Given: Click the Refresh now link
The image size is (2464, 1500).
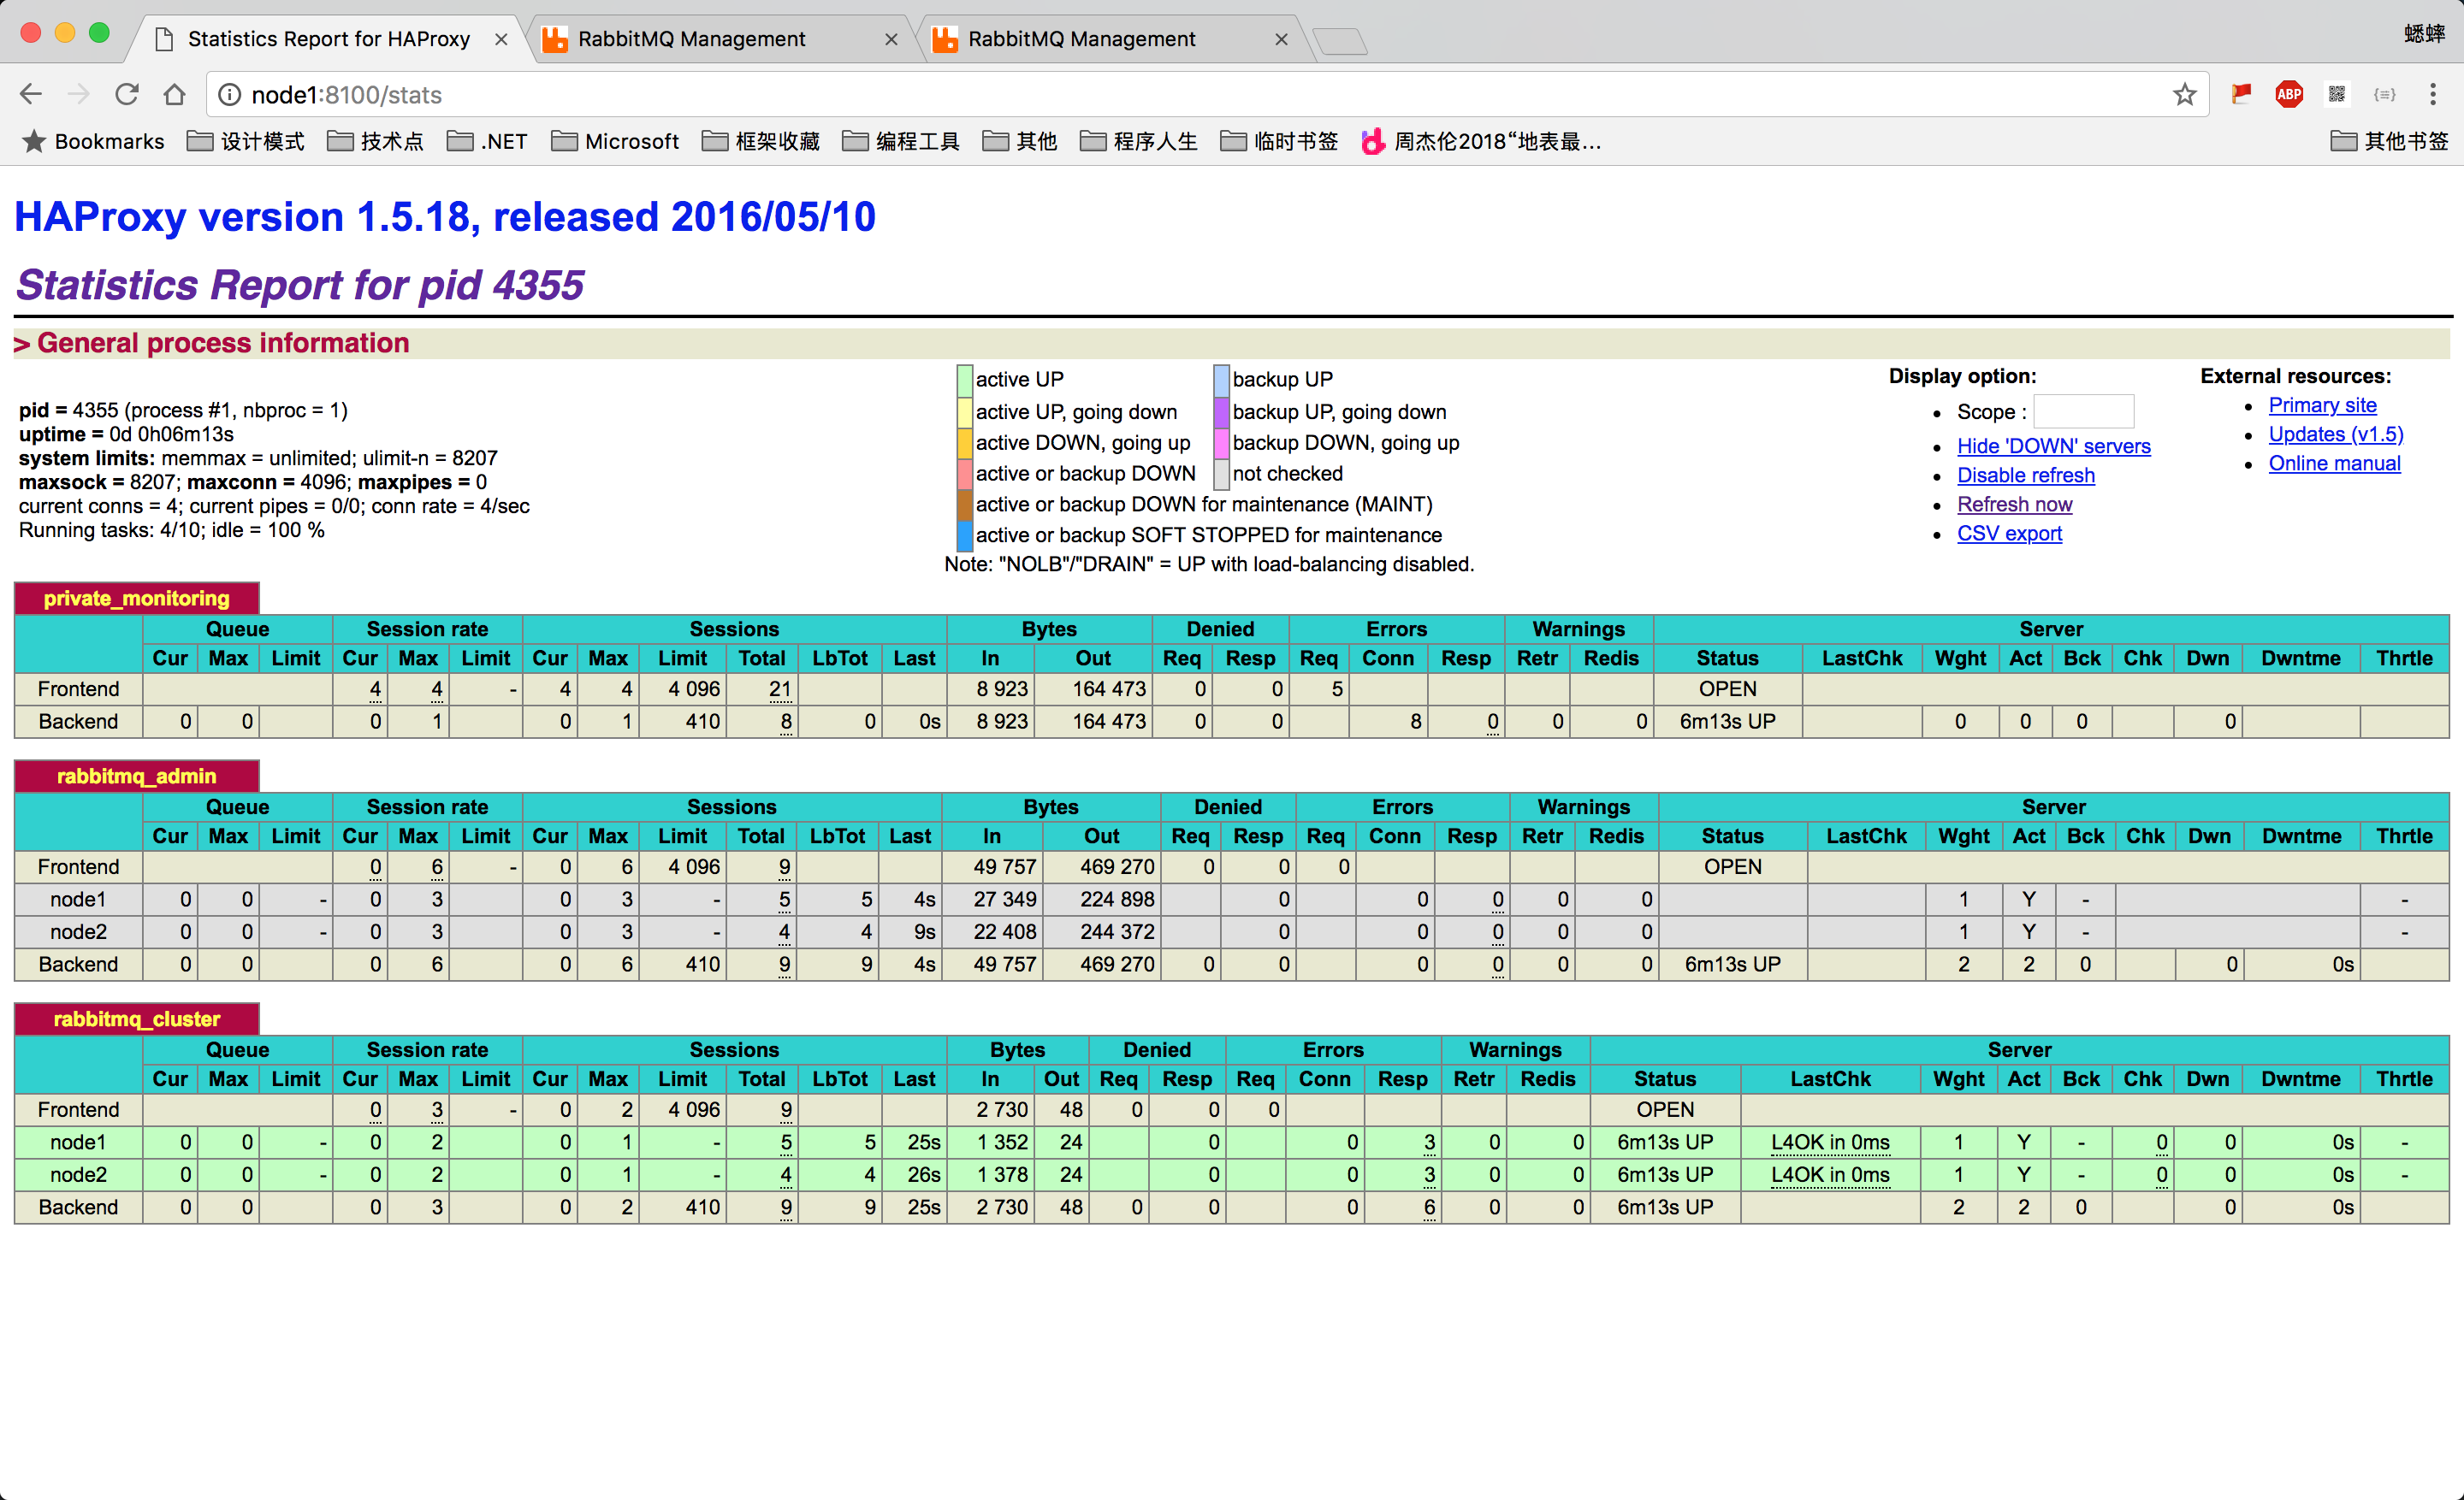Looking at the screenshot, I should tap(2014, 504).
